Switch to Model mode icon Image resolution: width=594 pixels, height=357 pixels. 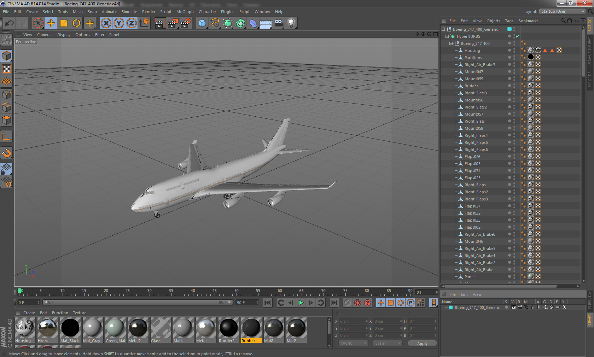point(7,56)
